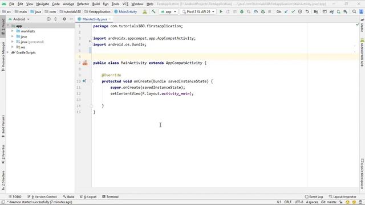
Task: Click the CRLF line separator status entry
Action: click(287, 202)
